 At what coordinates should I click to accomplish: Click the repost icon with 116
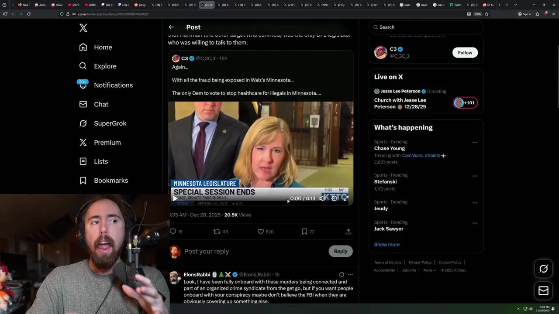[x=221, y=232]
